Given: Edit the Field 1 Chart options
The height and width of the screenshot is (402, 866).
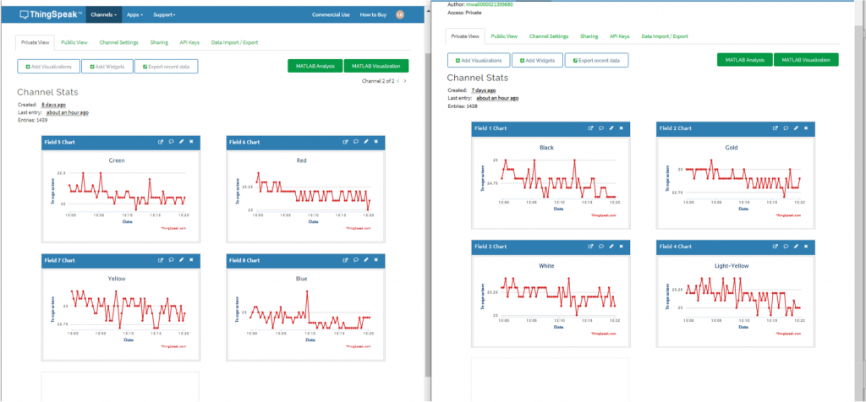Looking at the screenshot, I should (611, 128).
